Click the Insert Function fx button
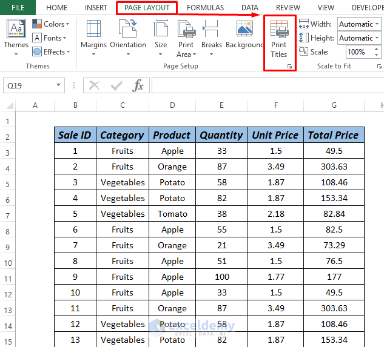Screen dimensions: 384x347 [138, 85]
